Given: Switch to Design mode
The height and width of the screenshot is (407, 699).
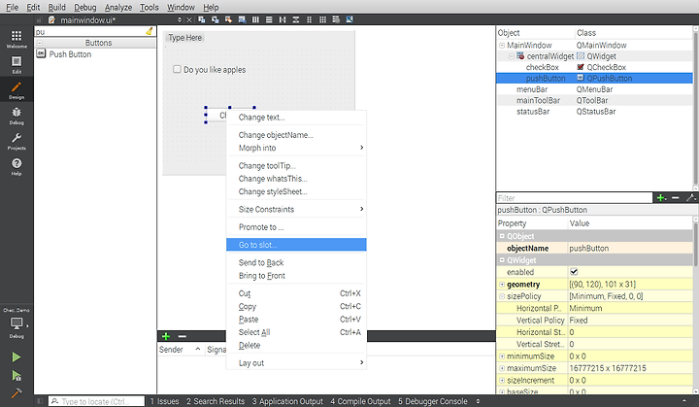Looking at the screenshot, I should pos(17,89).
